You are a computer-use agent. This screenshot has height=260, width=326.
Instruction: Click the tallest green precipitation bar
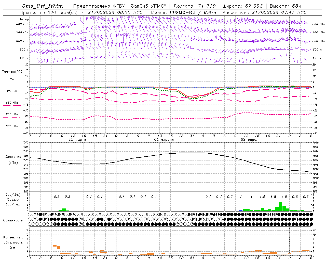280,207
